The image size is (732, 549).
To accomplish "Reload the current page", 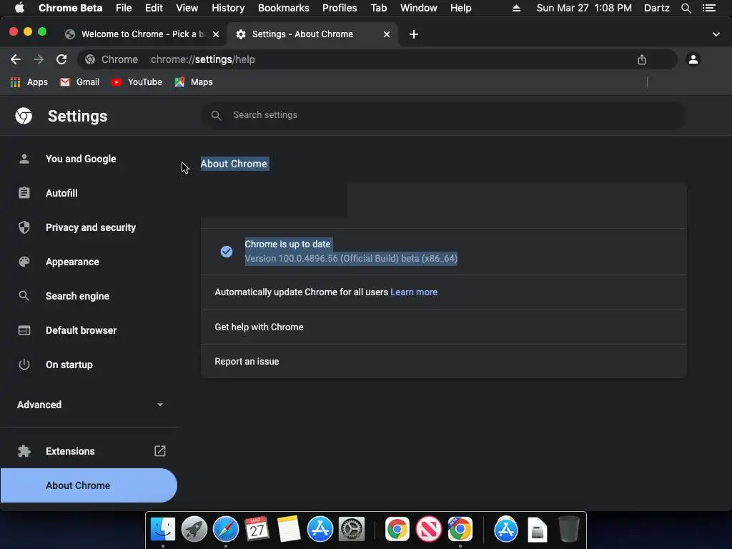I will click(61, 59).
